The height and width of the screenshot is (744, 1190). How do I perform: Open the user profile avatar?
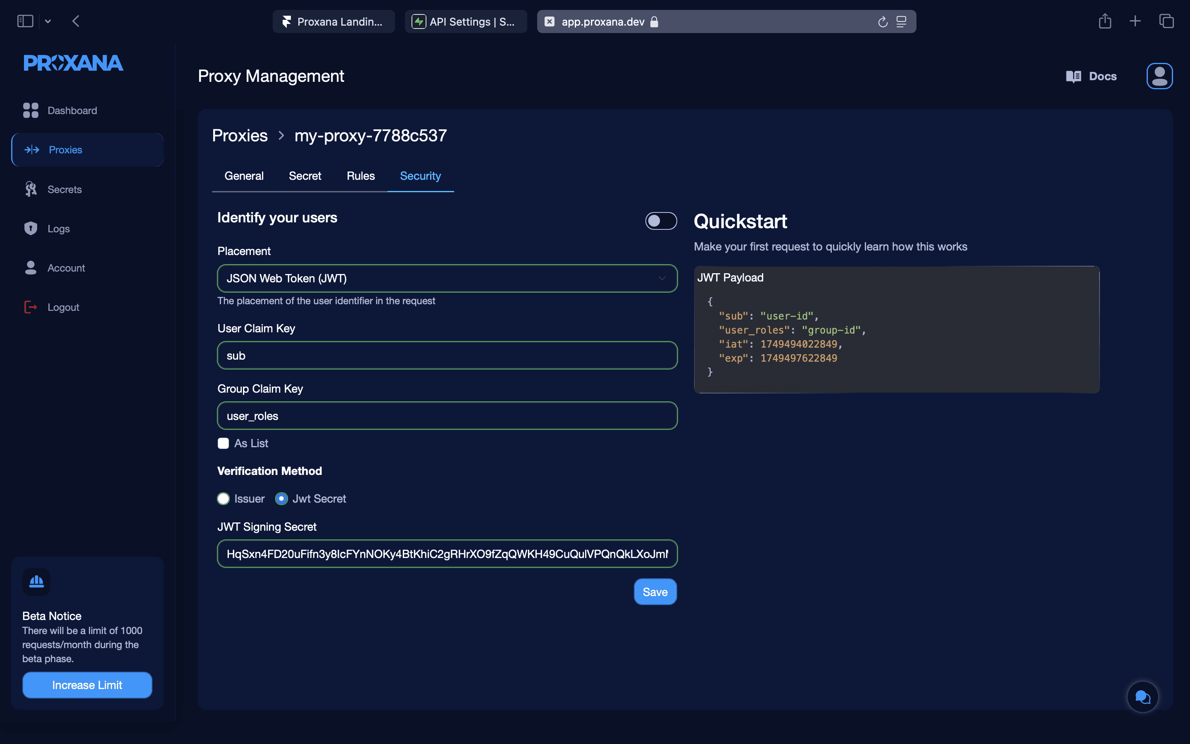1159,76
